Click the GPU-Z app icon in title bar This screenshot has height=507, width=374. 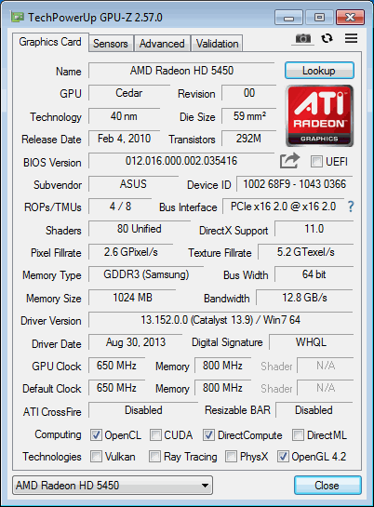(17, 17)
